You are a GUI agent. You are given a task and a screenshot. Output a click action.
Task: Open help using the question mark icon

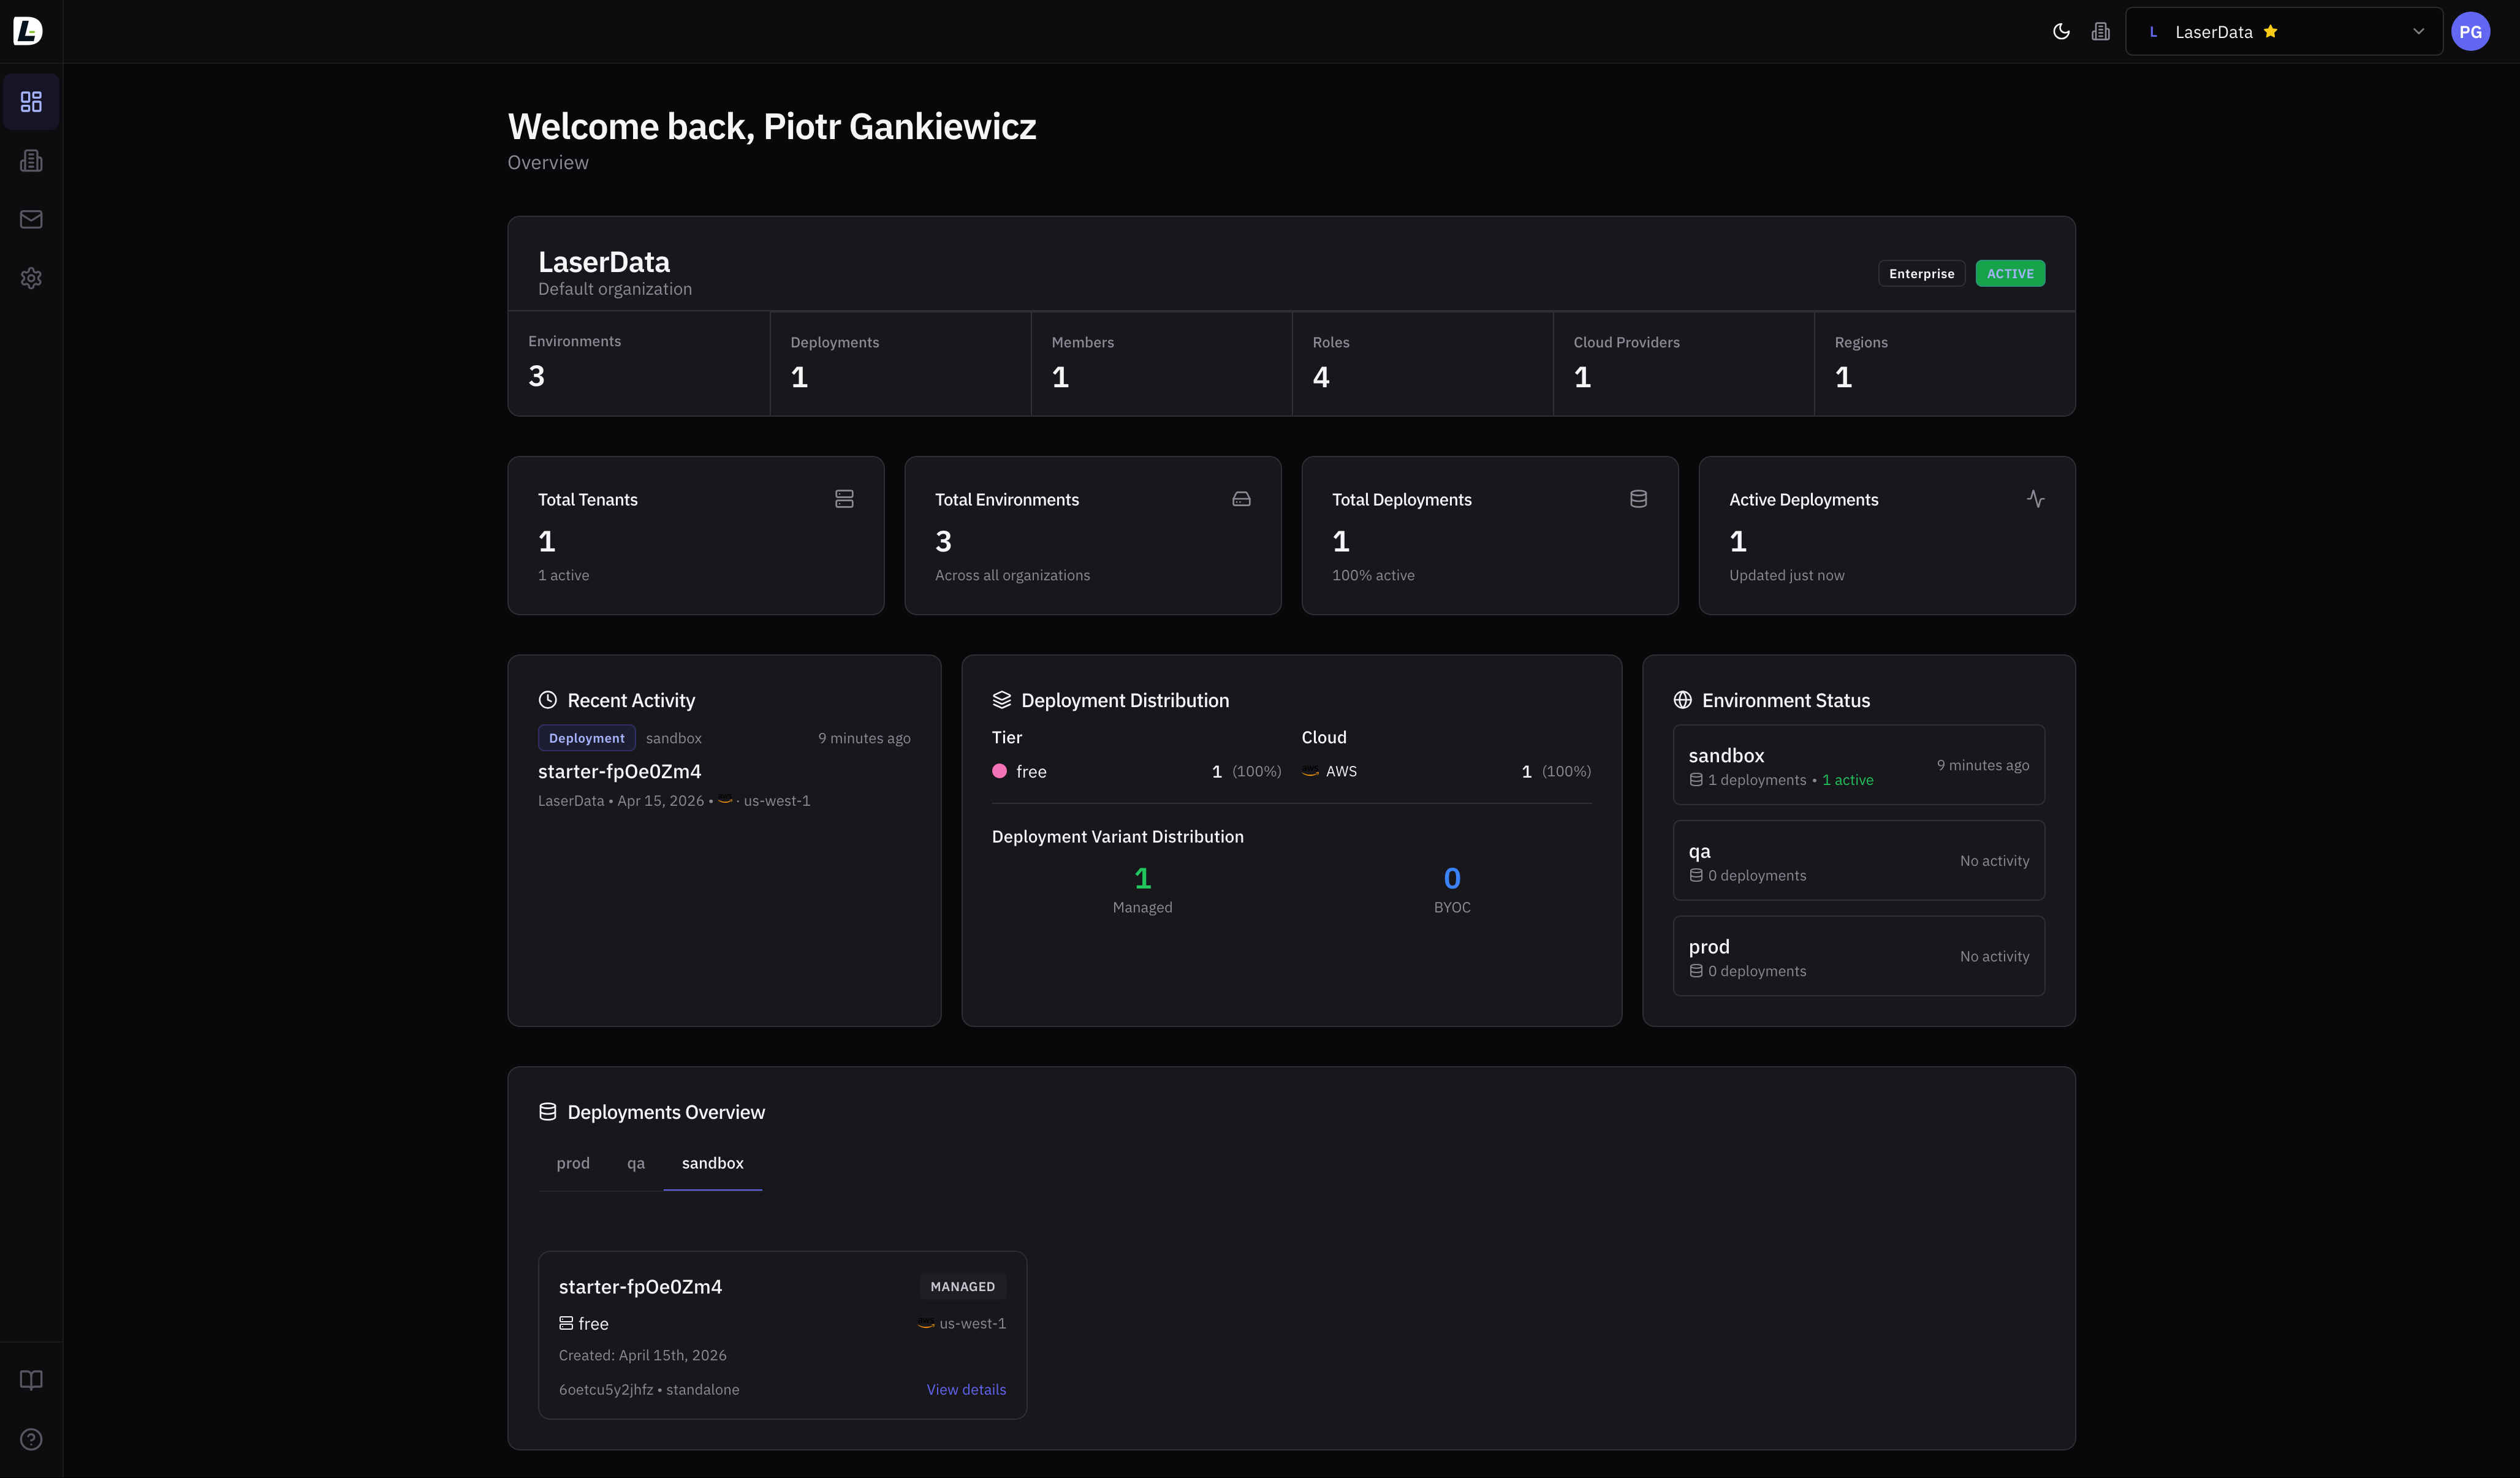(x=31, y=1439)
